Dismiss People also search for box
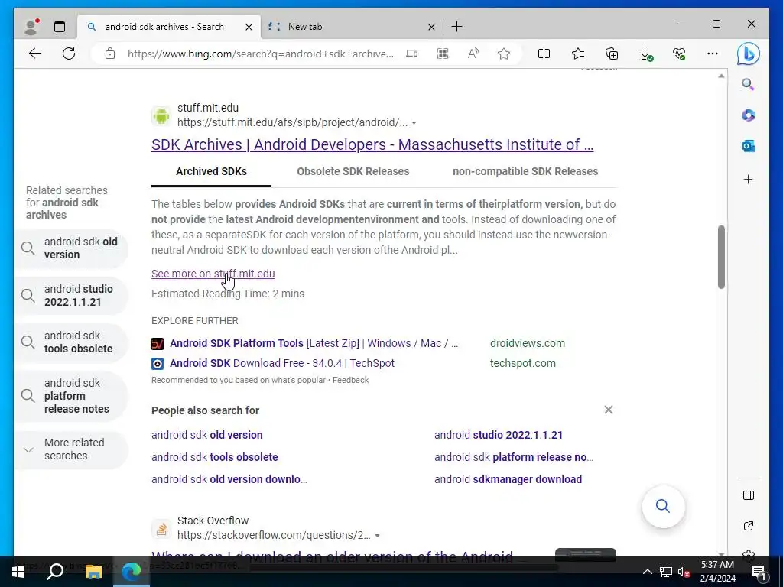The height and width of the screenshot is (587, 783). [608, 410]
